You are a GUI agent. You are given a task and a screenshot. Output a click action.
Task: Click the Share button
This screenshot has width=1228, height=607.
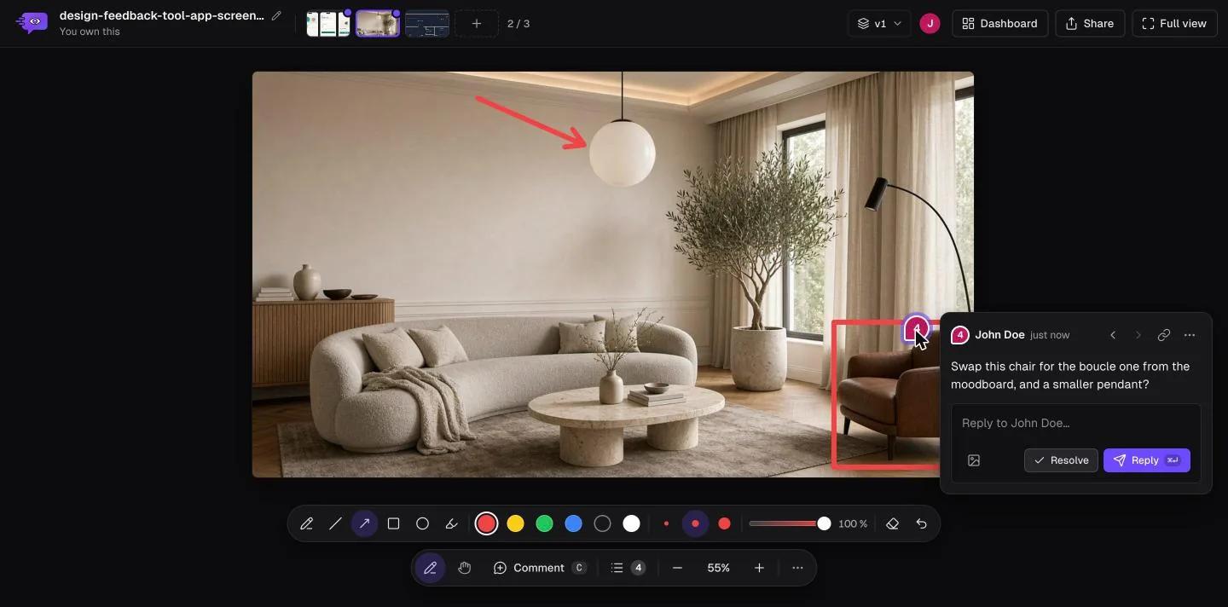[1090, 23]
